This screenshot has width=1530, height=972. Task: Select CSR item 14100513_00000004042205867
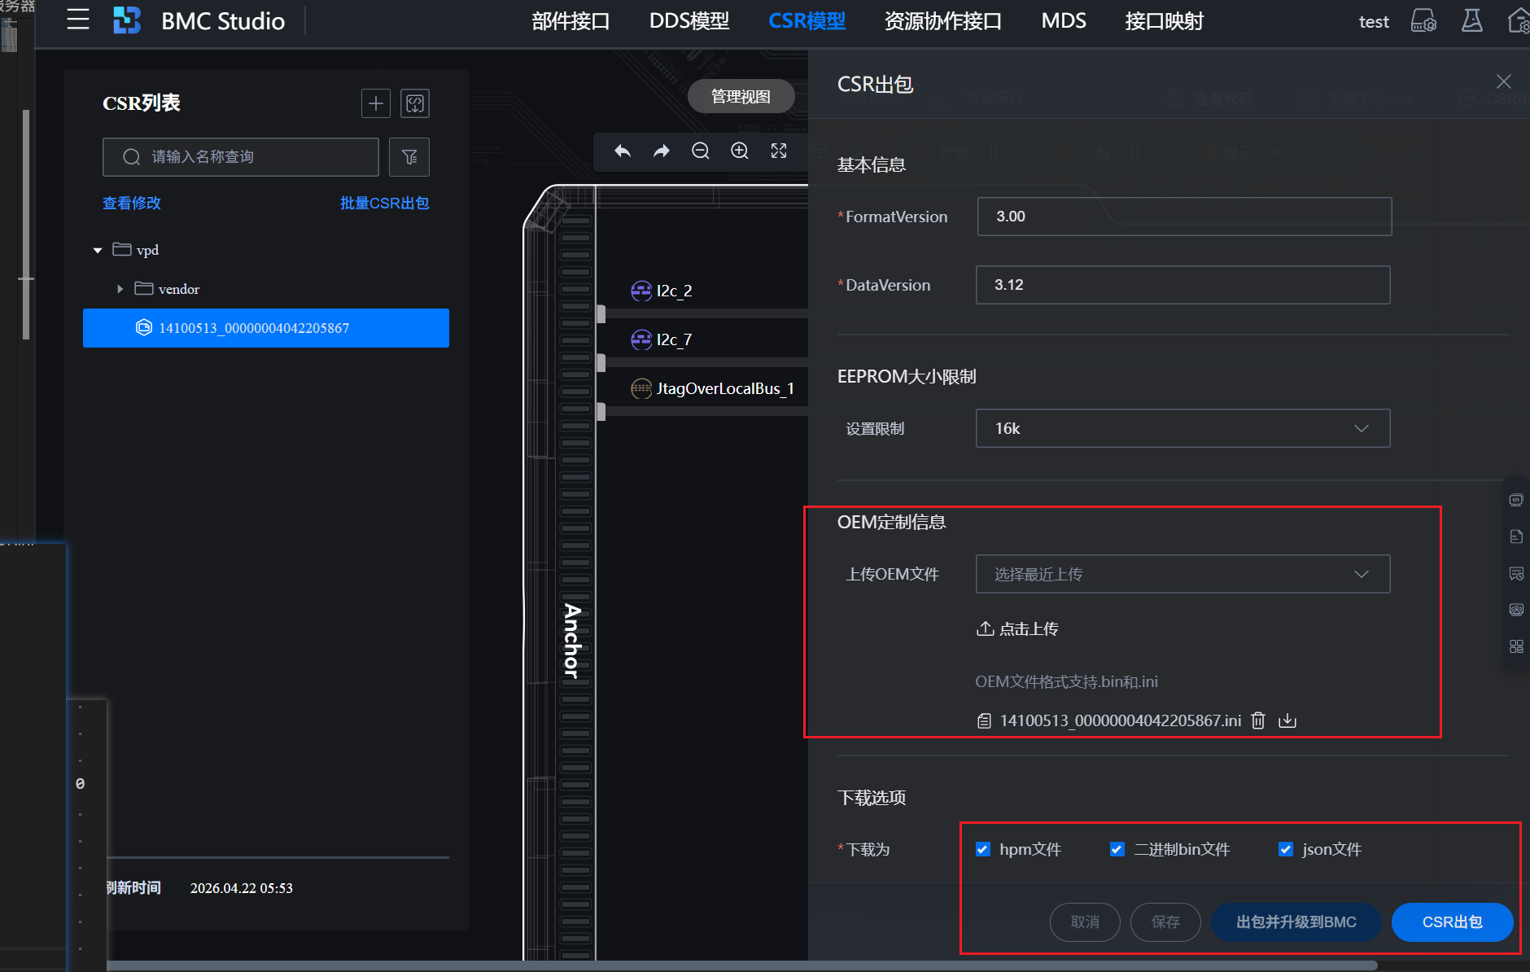point(266,328)
